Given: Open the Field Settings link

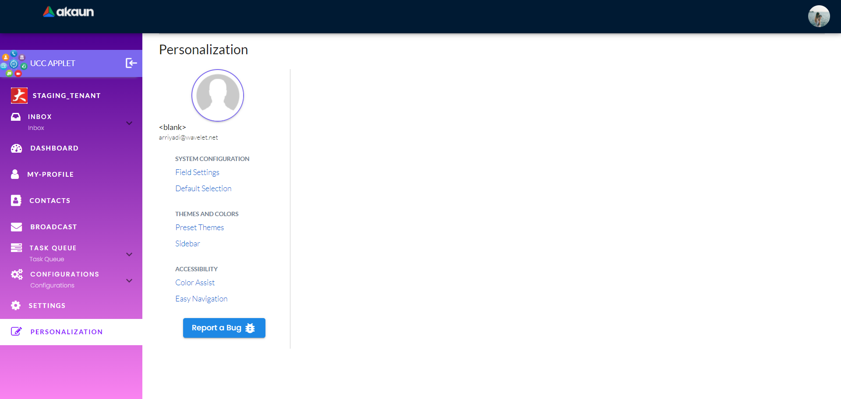Looking at the screenshot, I should [197, 172].
